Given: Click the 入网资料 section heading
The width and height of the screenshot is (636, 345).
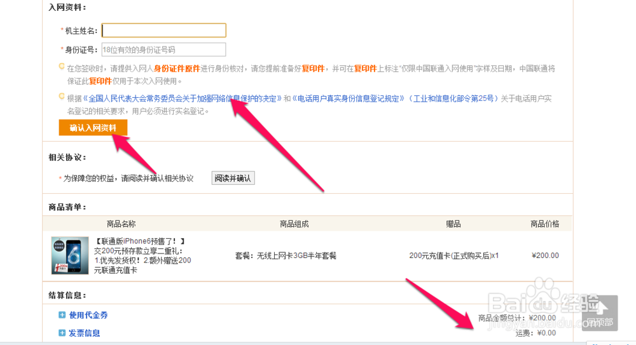Looking at the screenshot, I should (67, 7).
